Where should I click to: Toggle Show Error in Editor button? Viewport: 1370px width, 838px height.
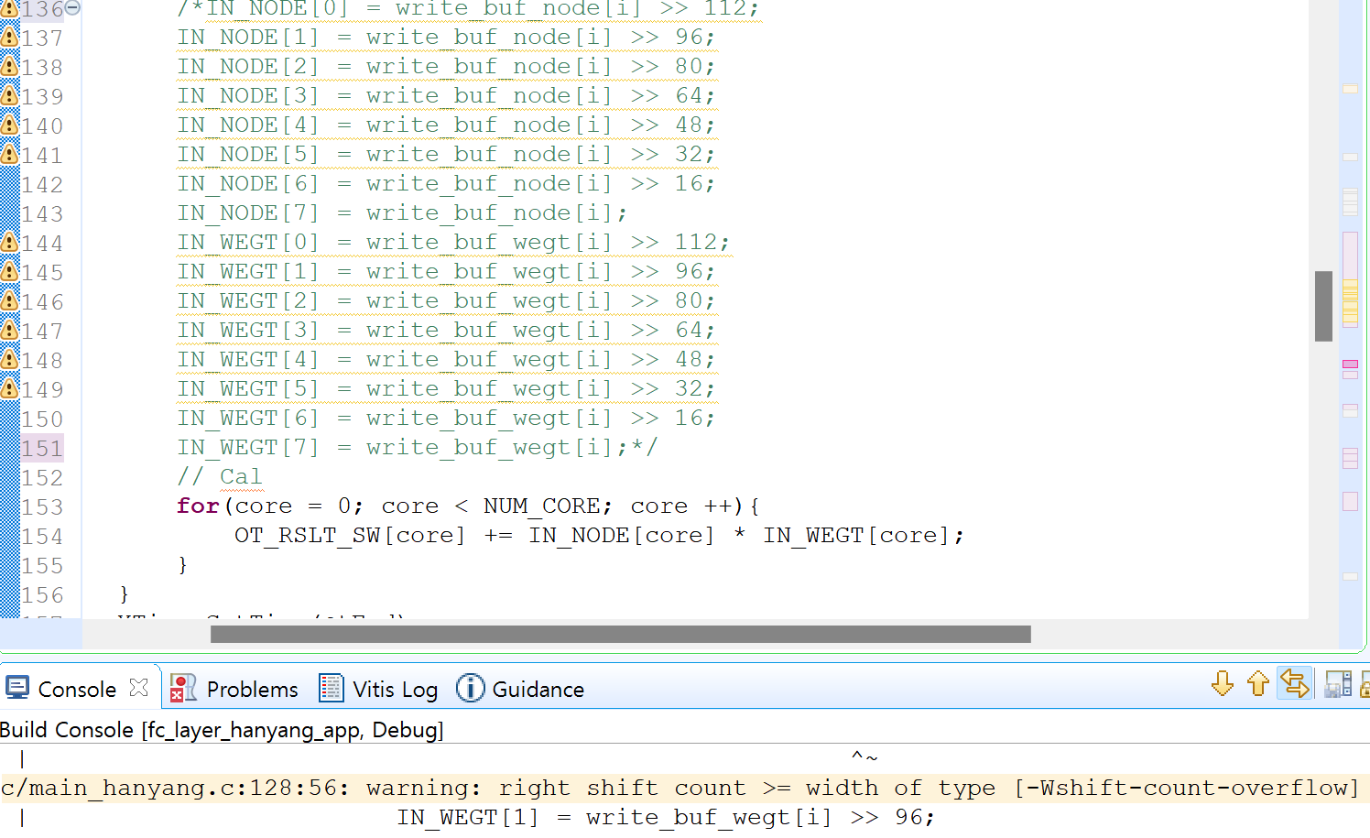pos(1295,684)
